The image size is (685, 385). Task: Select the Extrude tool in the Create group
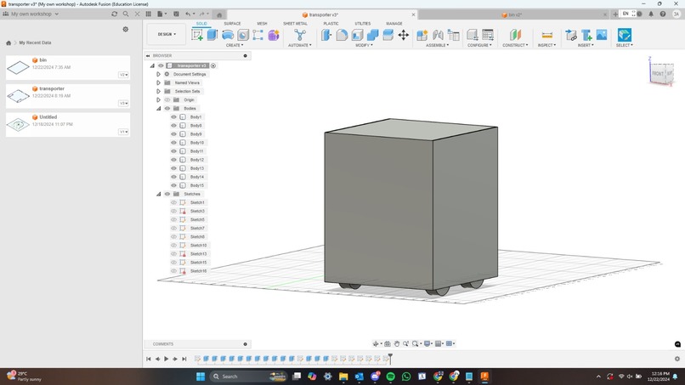coord(212,35)
